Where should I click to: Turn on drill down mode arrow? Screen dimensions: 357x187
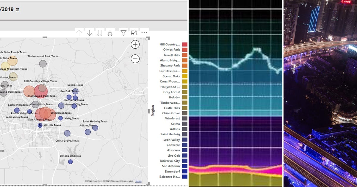(89, 33)
